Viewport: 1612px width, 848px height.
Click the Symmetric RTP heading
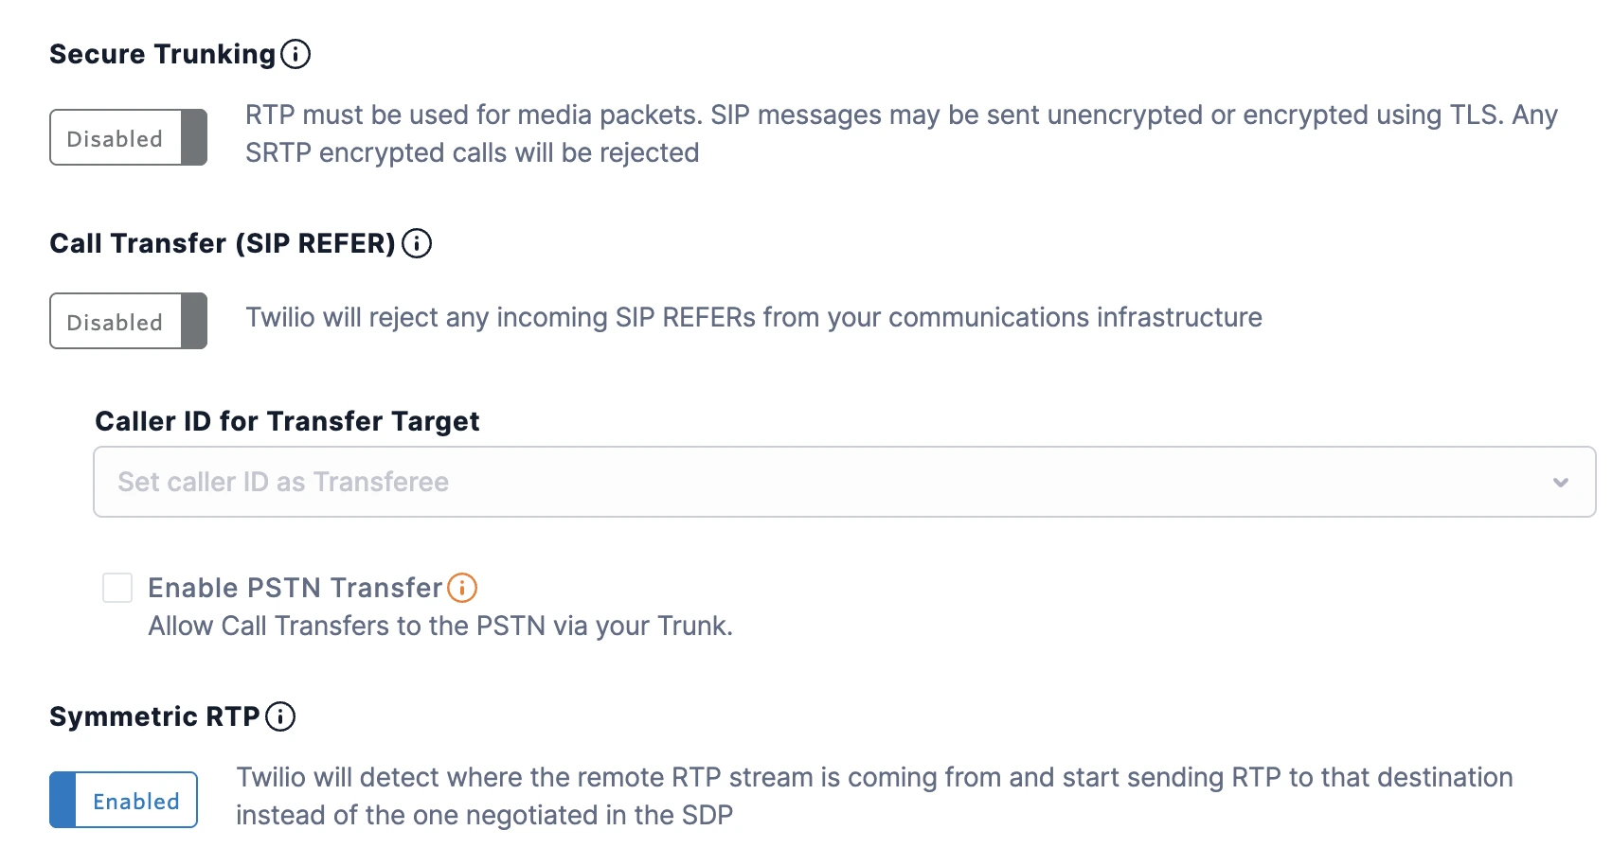coord(156,716)
